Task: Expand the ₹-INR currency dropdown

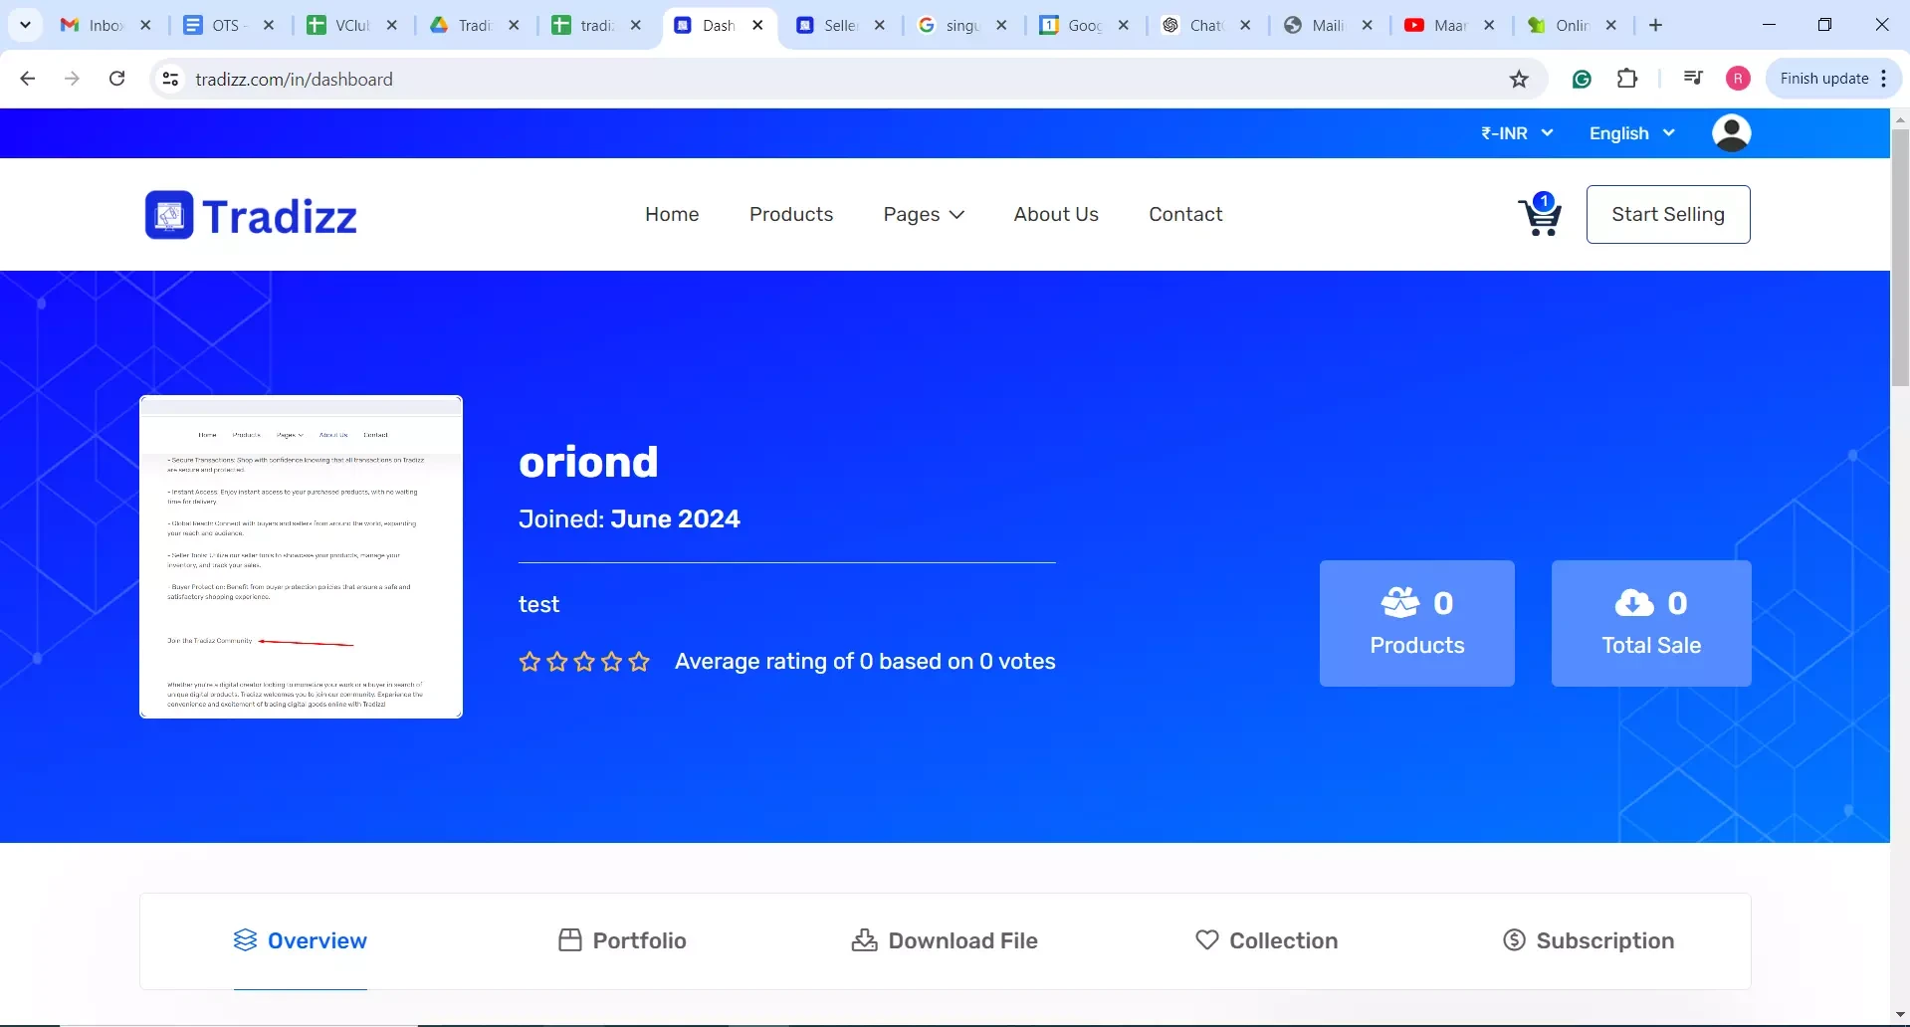Action: 1516,133
